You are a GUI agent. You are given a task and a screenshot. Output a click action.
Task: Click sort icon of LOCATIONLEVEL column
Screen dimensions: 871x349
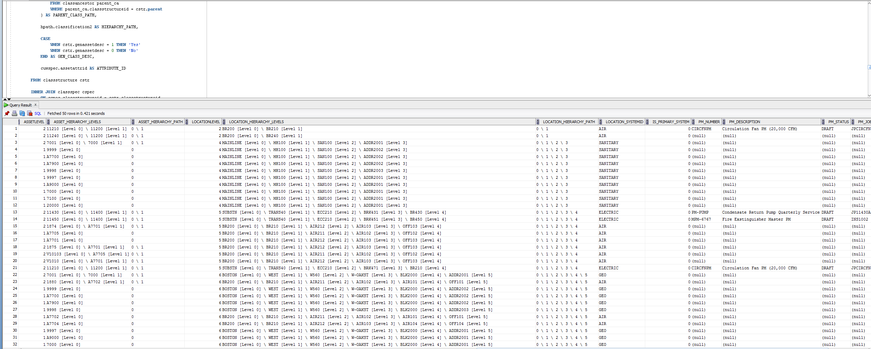[x=187, y=122]
